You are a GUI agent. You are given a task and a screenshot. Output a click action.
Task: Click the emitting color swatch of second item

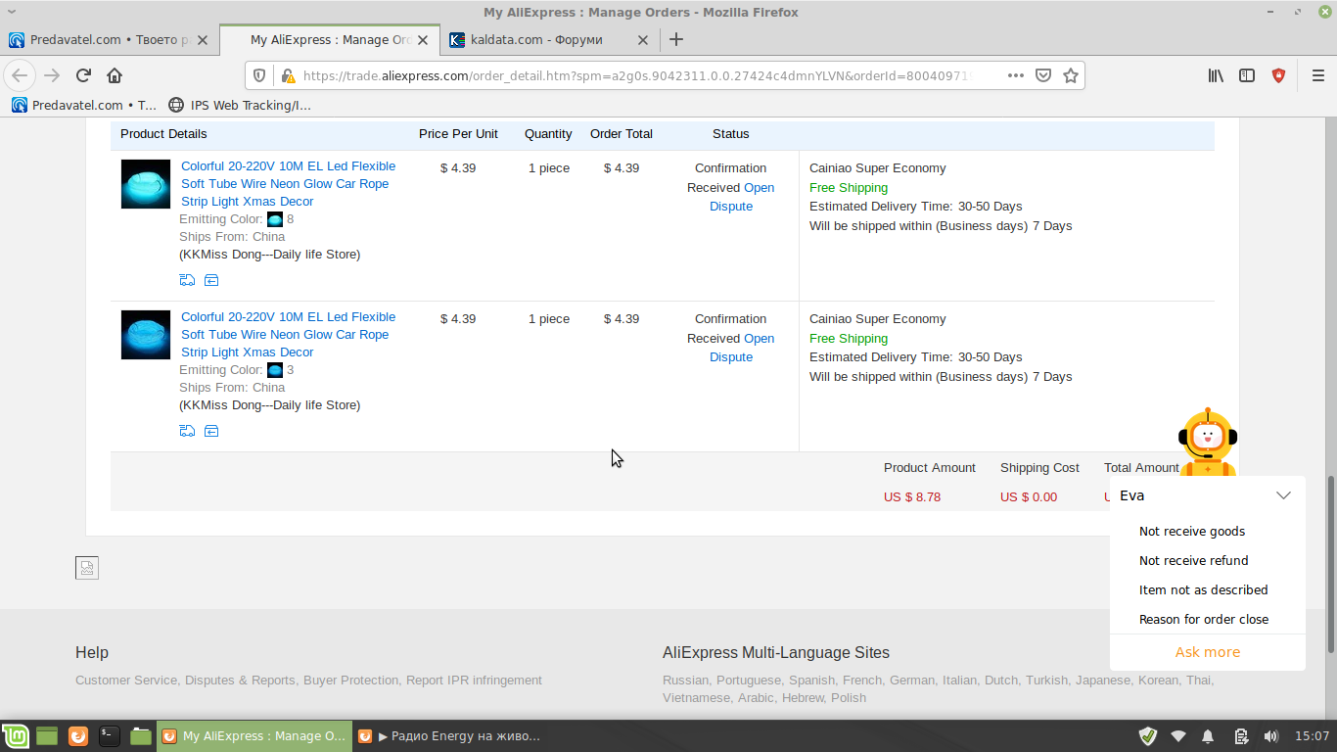click(x=275, y=370)
